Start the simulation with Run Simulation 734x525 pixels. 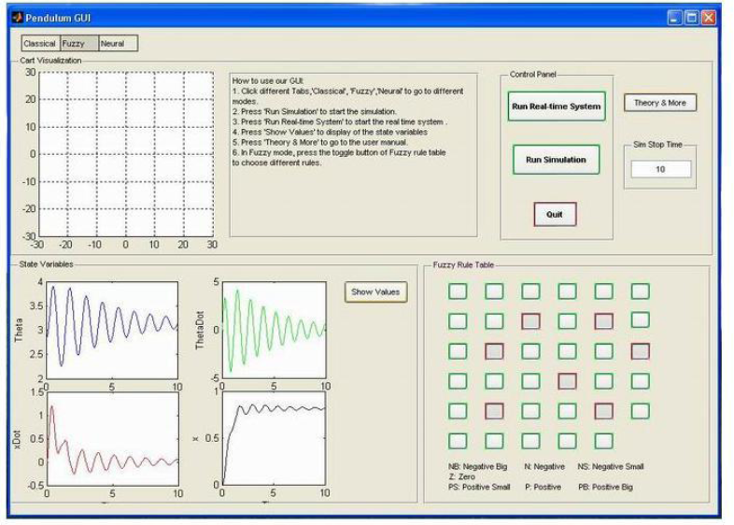pos(556,160)
